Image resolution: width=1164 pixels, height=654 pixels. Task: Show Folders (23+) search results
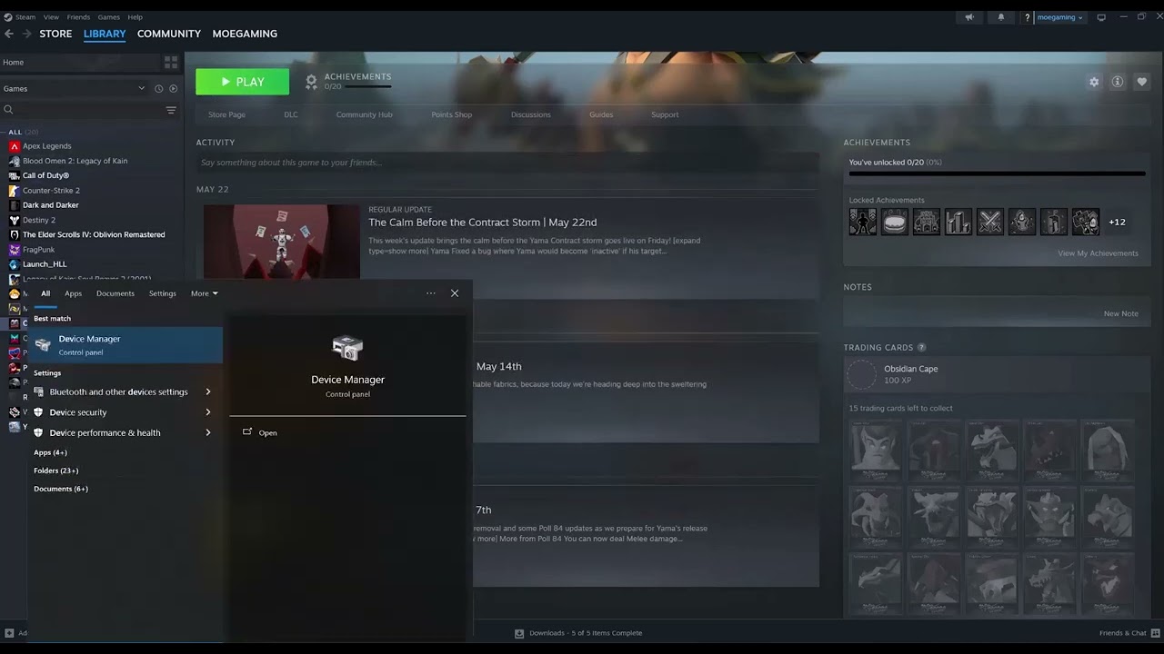(x=55, y=471)
